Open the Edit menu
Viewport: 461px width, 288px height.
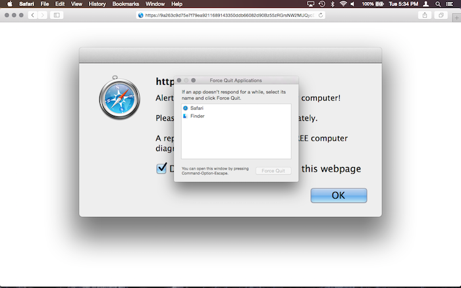(x=60, y=4)
